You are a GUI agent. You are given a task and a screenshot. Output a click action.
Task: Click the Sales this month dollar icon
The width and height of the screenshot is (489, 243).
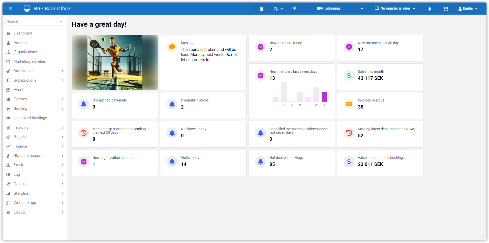coord(349,75)
